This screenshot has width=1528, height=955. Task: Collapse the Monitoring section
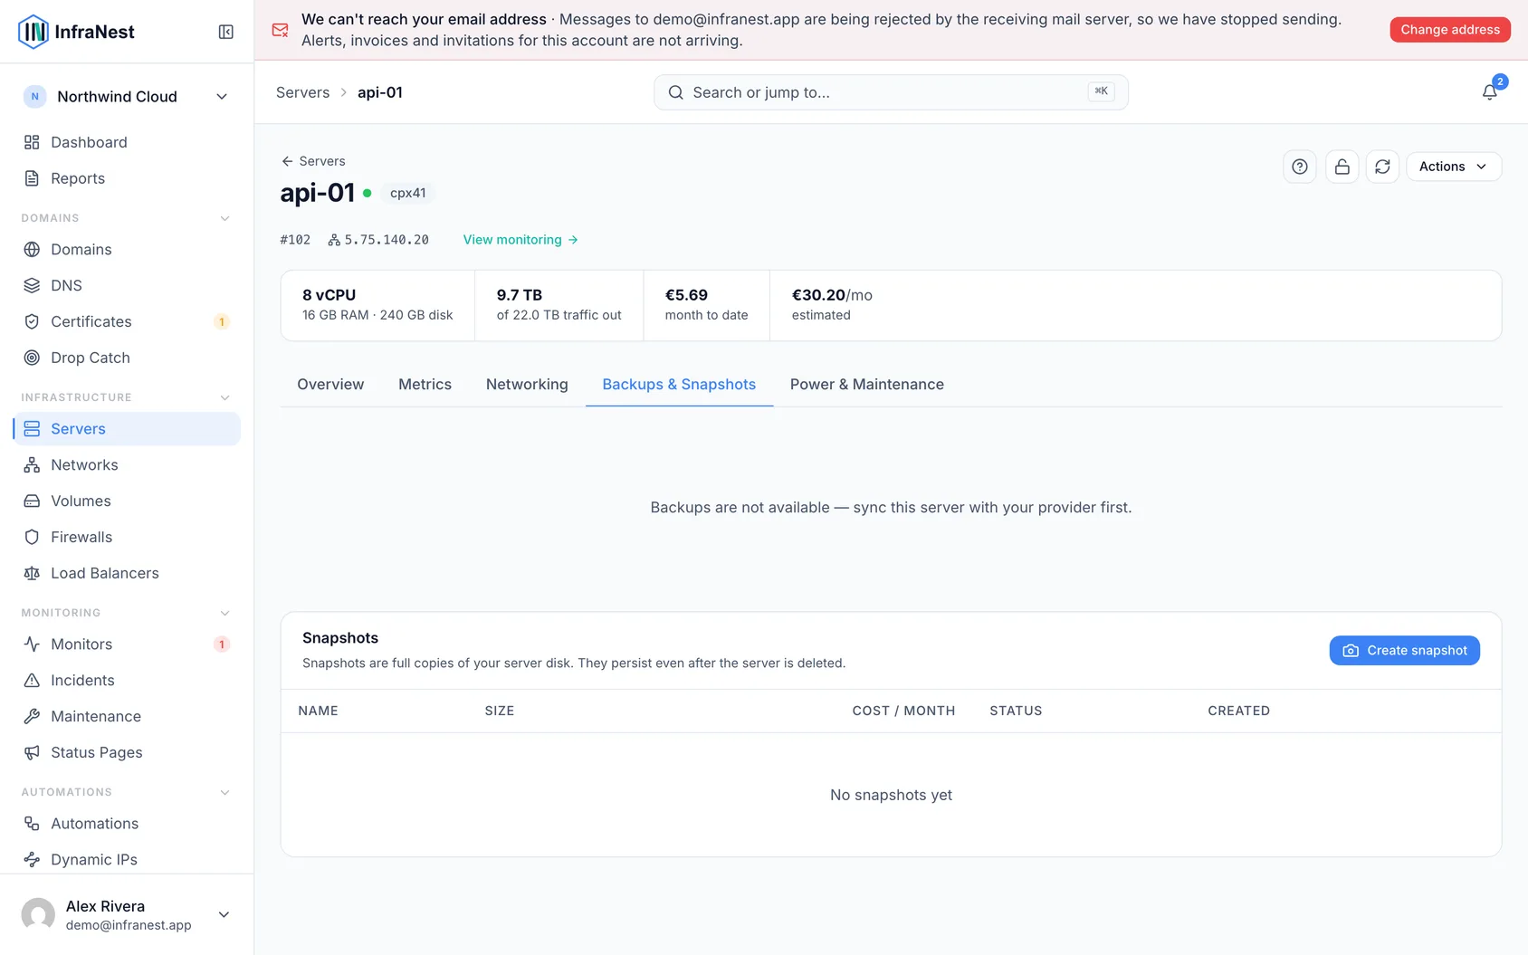225,613
